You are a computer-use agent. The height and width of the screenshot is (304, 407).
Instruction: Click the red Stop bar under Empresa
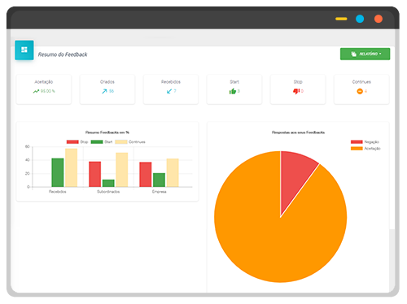[x=146, y=175]
